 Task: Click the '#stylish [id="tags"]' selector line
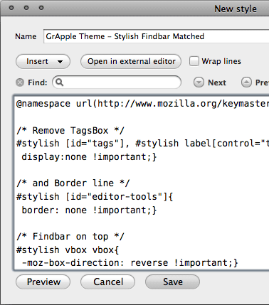click(x=142, y=144)
